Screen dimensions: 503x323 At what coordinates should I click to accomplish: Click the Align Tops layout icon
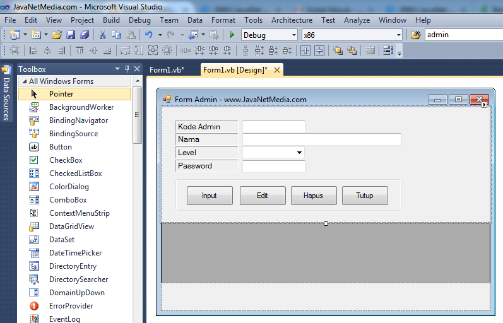(80, 50)
